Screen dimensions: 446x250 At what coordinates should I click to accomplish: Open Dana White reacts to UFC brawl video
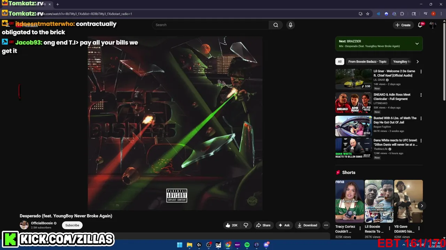(x=354, y=148)
